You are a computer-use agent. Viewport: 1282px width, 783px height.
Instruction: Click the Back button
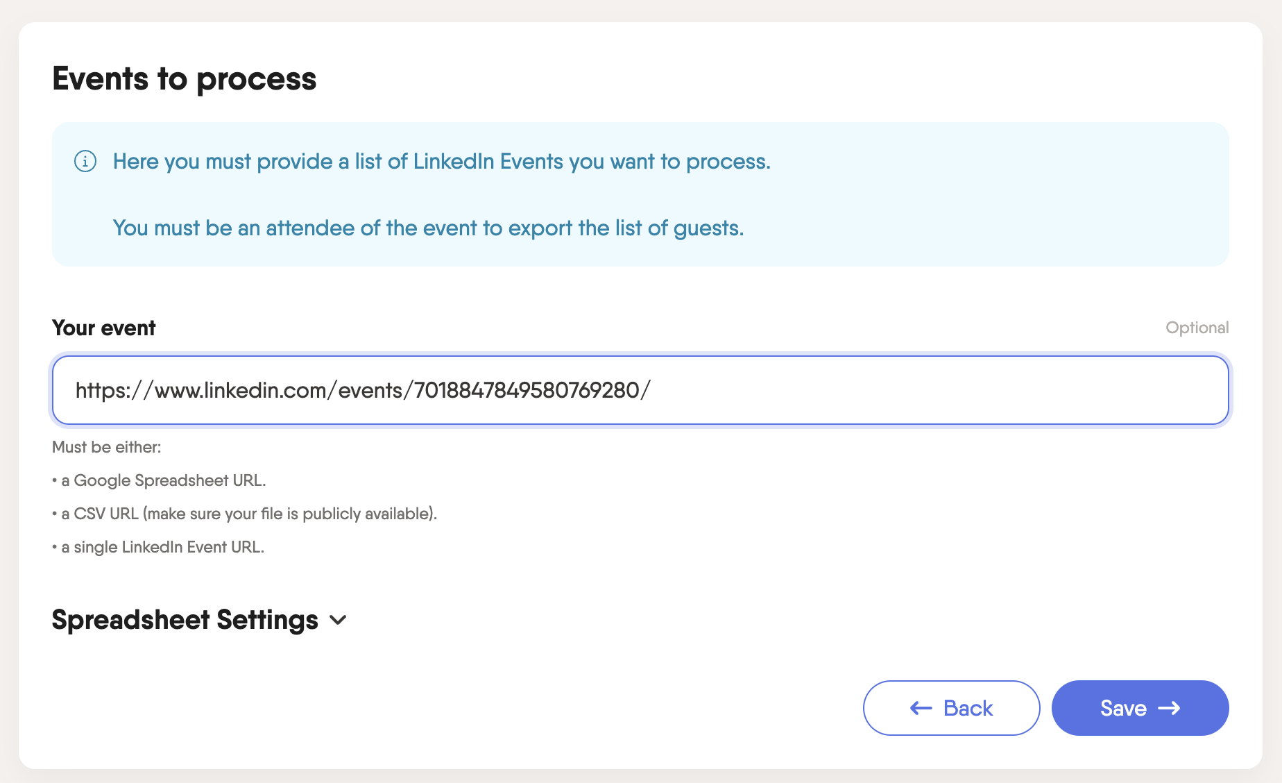tap(951, 708)
